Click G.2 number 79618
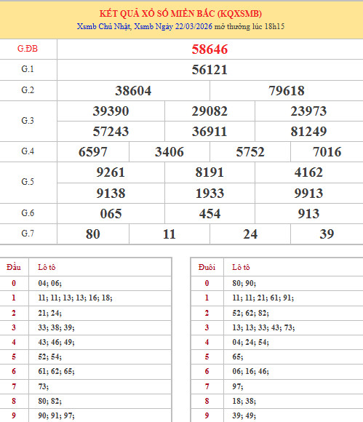This screenshot has height=422, width=363. 287,91
